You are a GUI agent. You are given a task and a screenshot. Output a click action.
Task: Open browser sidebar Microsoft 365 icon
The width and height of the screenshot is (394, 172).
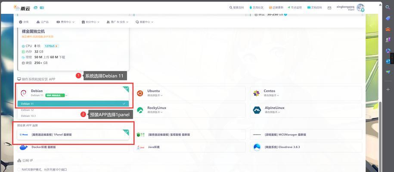[x=388, y=50]
